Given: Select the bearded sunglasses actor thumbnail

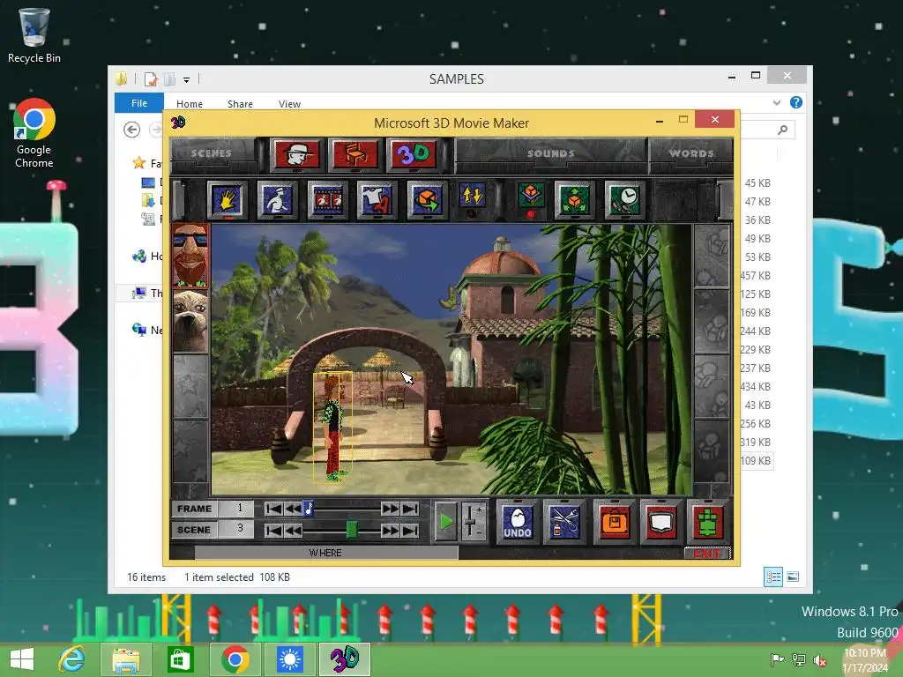Looking at the screenshot, I should coord(190,256).
